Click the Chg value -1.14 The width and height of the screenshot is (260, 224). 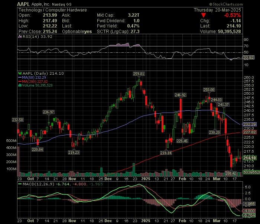click(235, 21)
